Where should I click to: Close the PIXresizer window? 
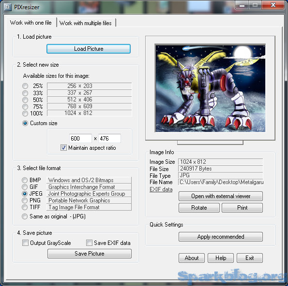pos(273,5)
